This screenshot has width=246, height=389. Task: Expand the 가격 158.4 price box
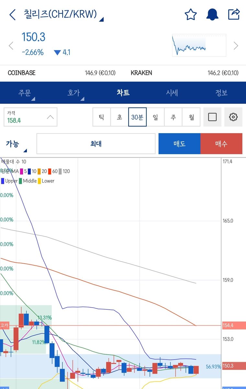pyautogui.click(x=31, y=117)
